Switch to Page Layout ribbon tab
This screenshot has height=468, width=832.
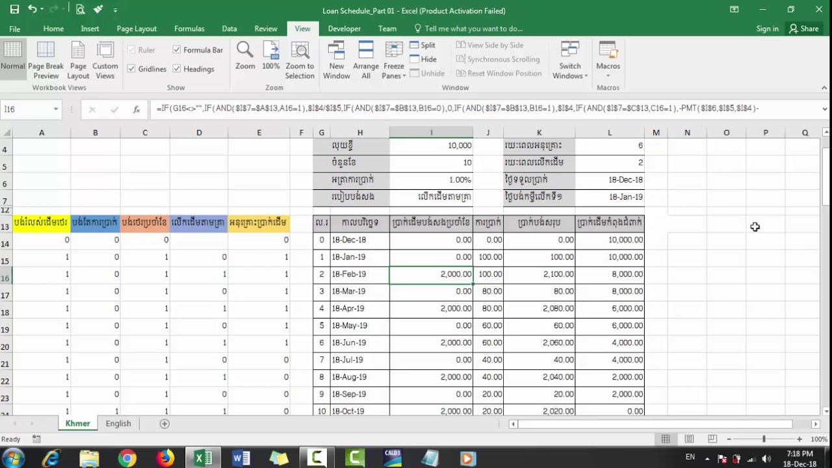[x=136, y=29]
